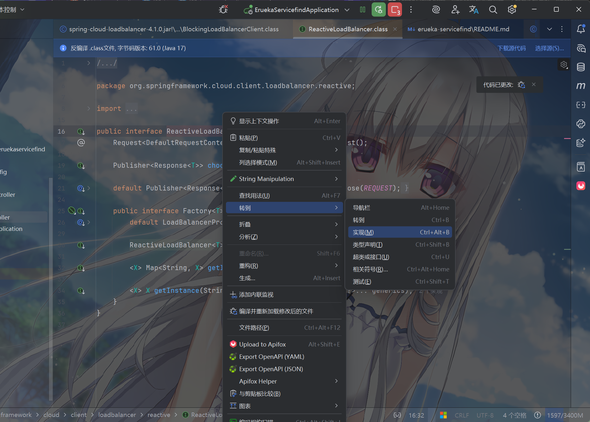Open editor tab options vertical dots
Screen dimensions: 590x422
pyautogui.click(x=562, y=29)
